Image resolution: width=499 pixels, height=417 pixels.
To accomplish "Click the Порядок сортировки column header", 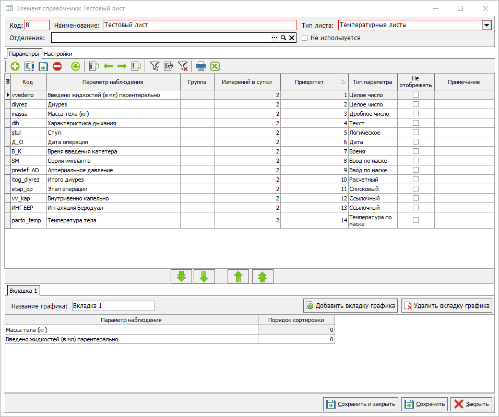I will (x=296, y=320).
